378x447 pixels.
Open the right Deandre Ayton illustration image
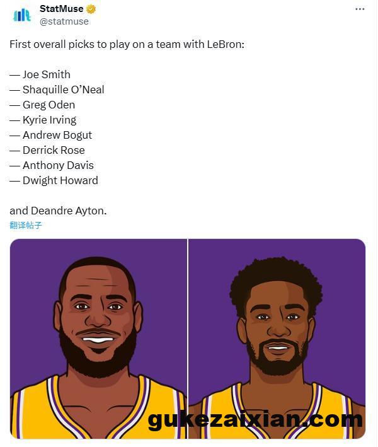click(277, 339)
